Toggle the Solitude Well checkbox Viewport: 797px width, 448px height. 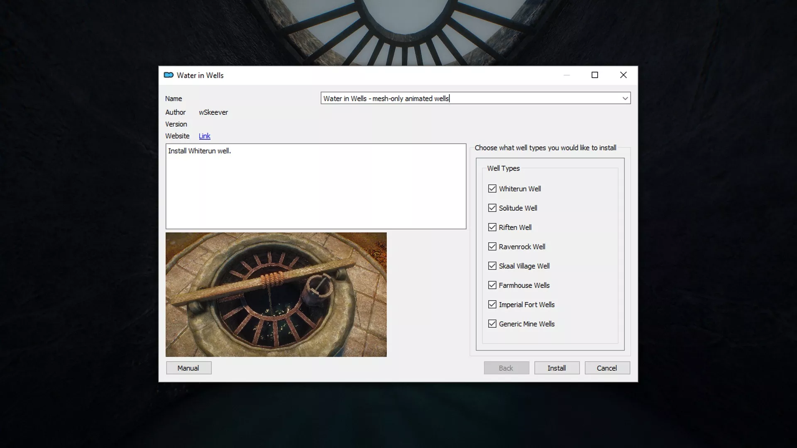point(492,208)
